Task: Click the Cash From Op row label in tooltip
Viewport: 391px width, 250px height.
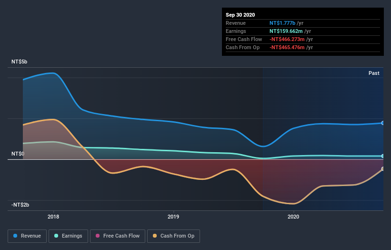Action: tap(242, 47)
